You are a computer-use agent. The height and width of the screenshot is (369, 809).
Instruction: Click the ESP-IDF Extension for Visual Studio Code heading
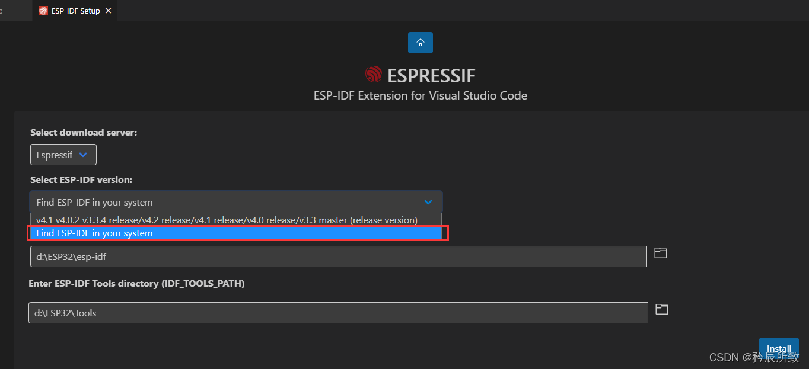click(421, 95)
